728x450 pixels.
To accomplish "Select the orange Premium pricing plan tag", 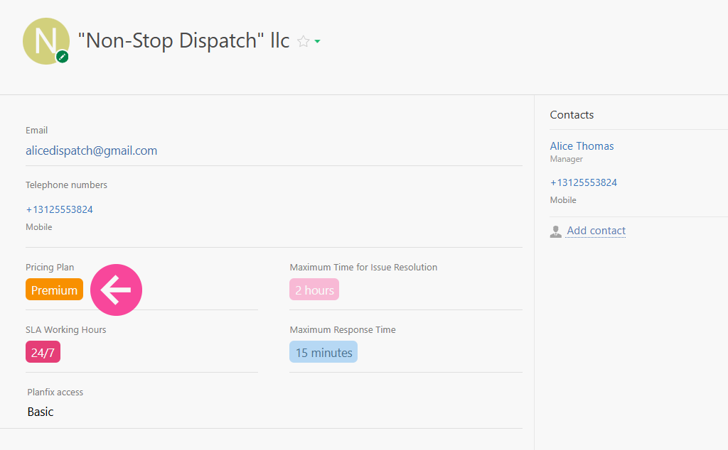I will 54,290.
